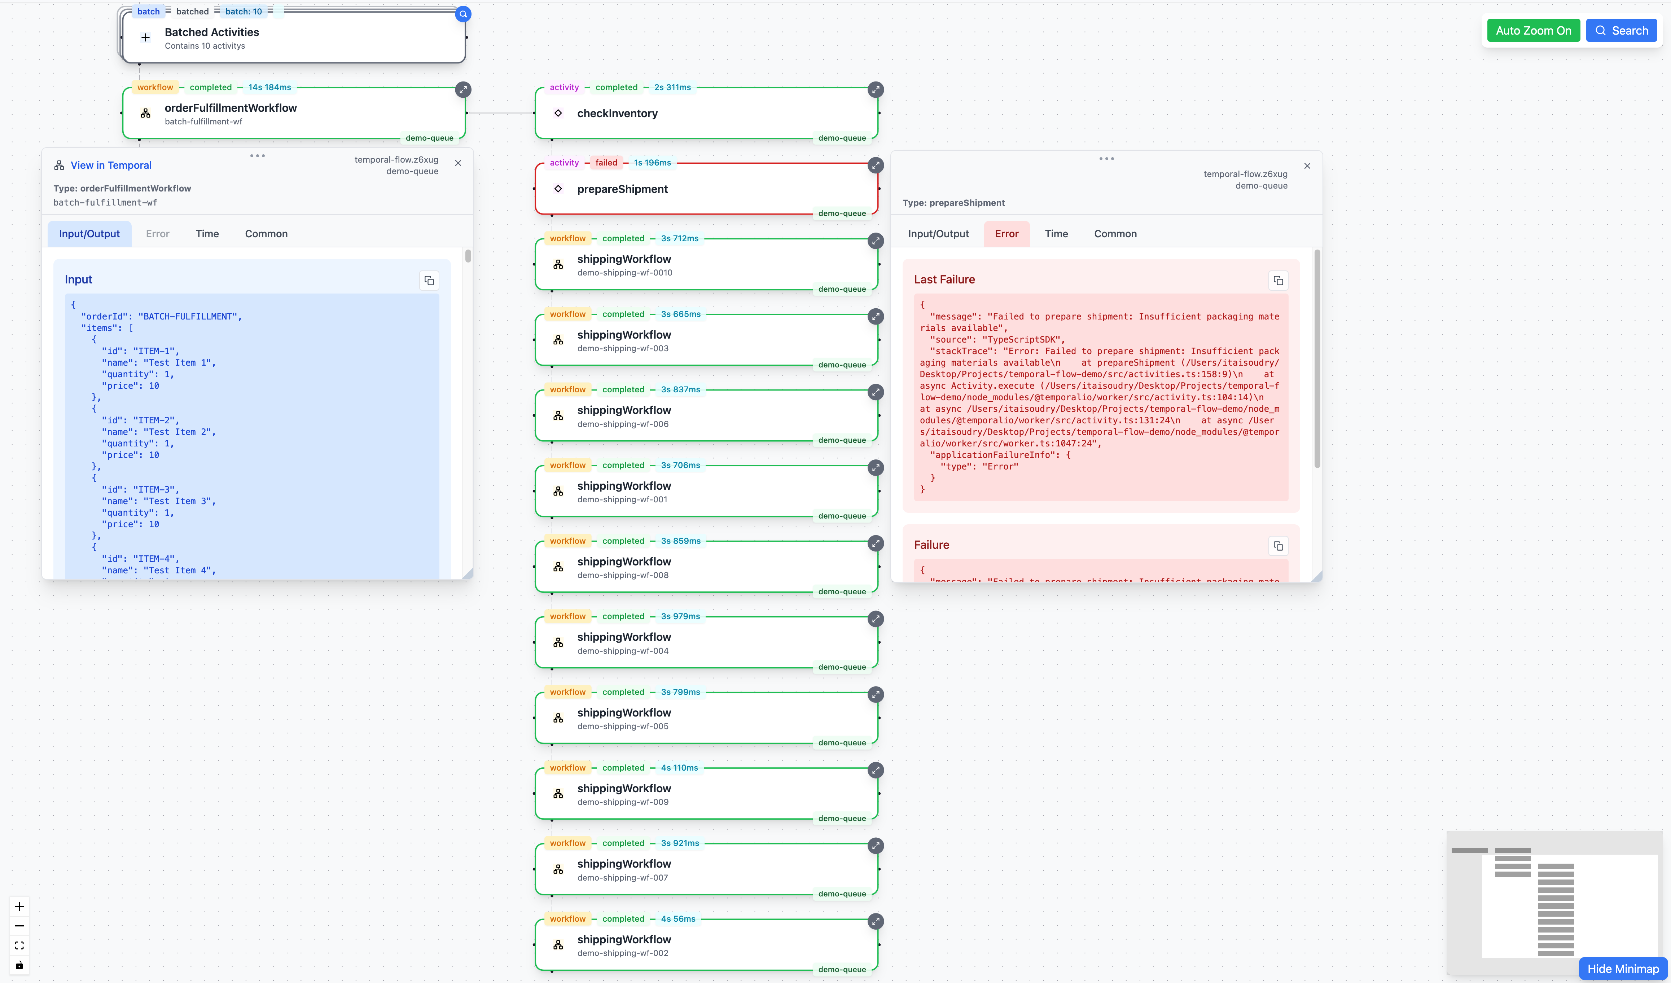
Task: Toggle the canvas interactivity lock
Action: [19, 965]
